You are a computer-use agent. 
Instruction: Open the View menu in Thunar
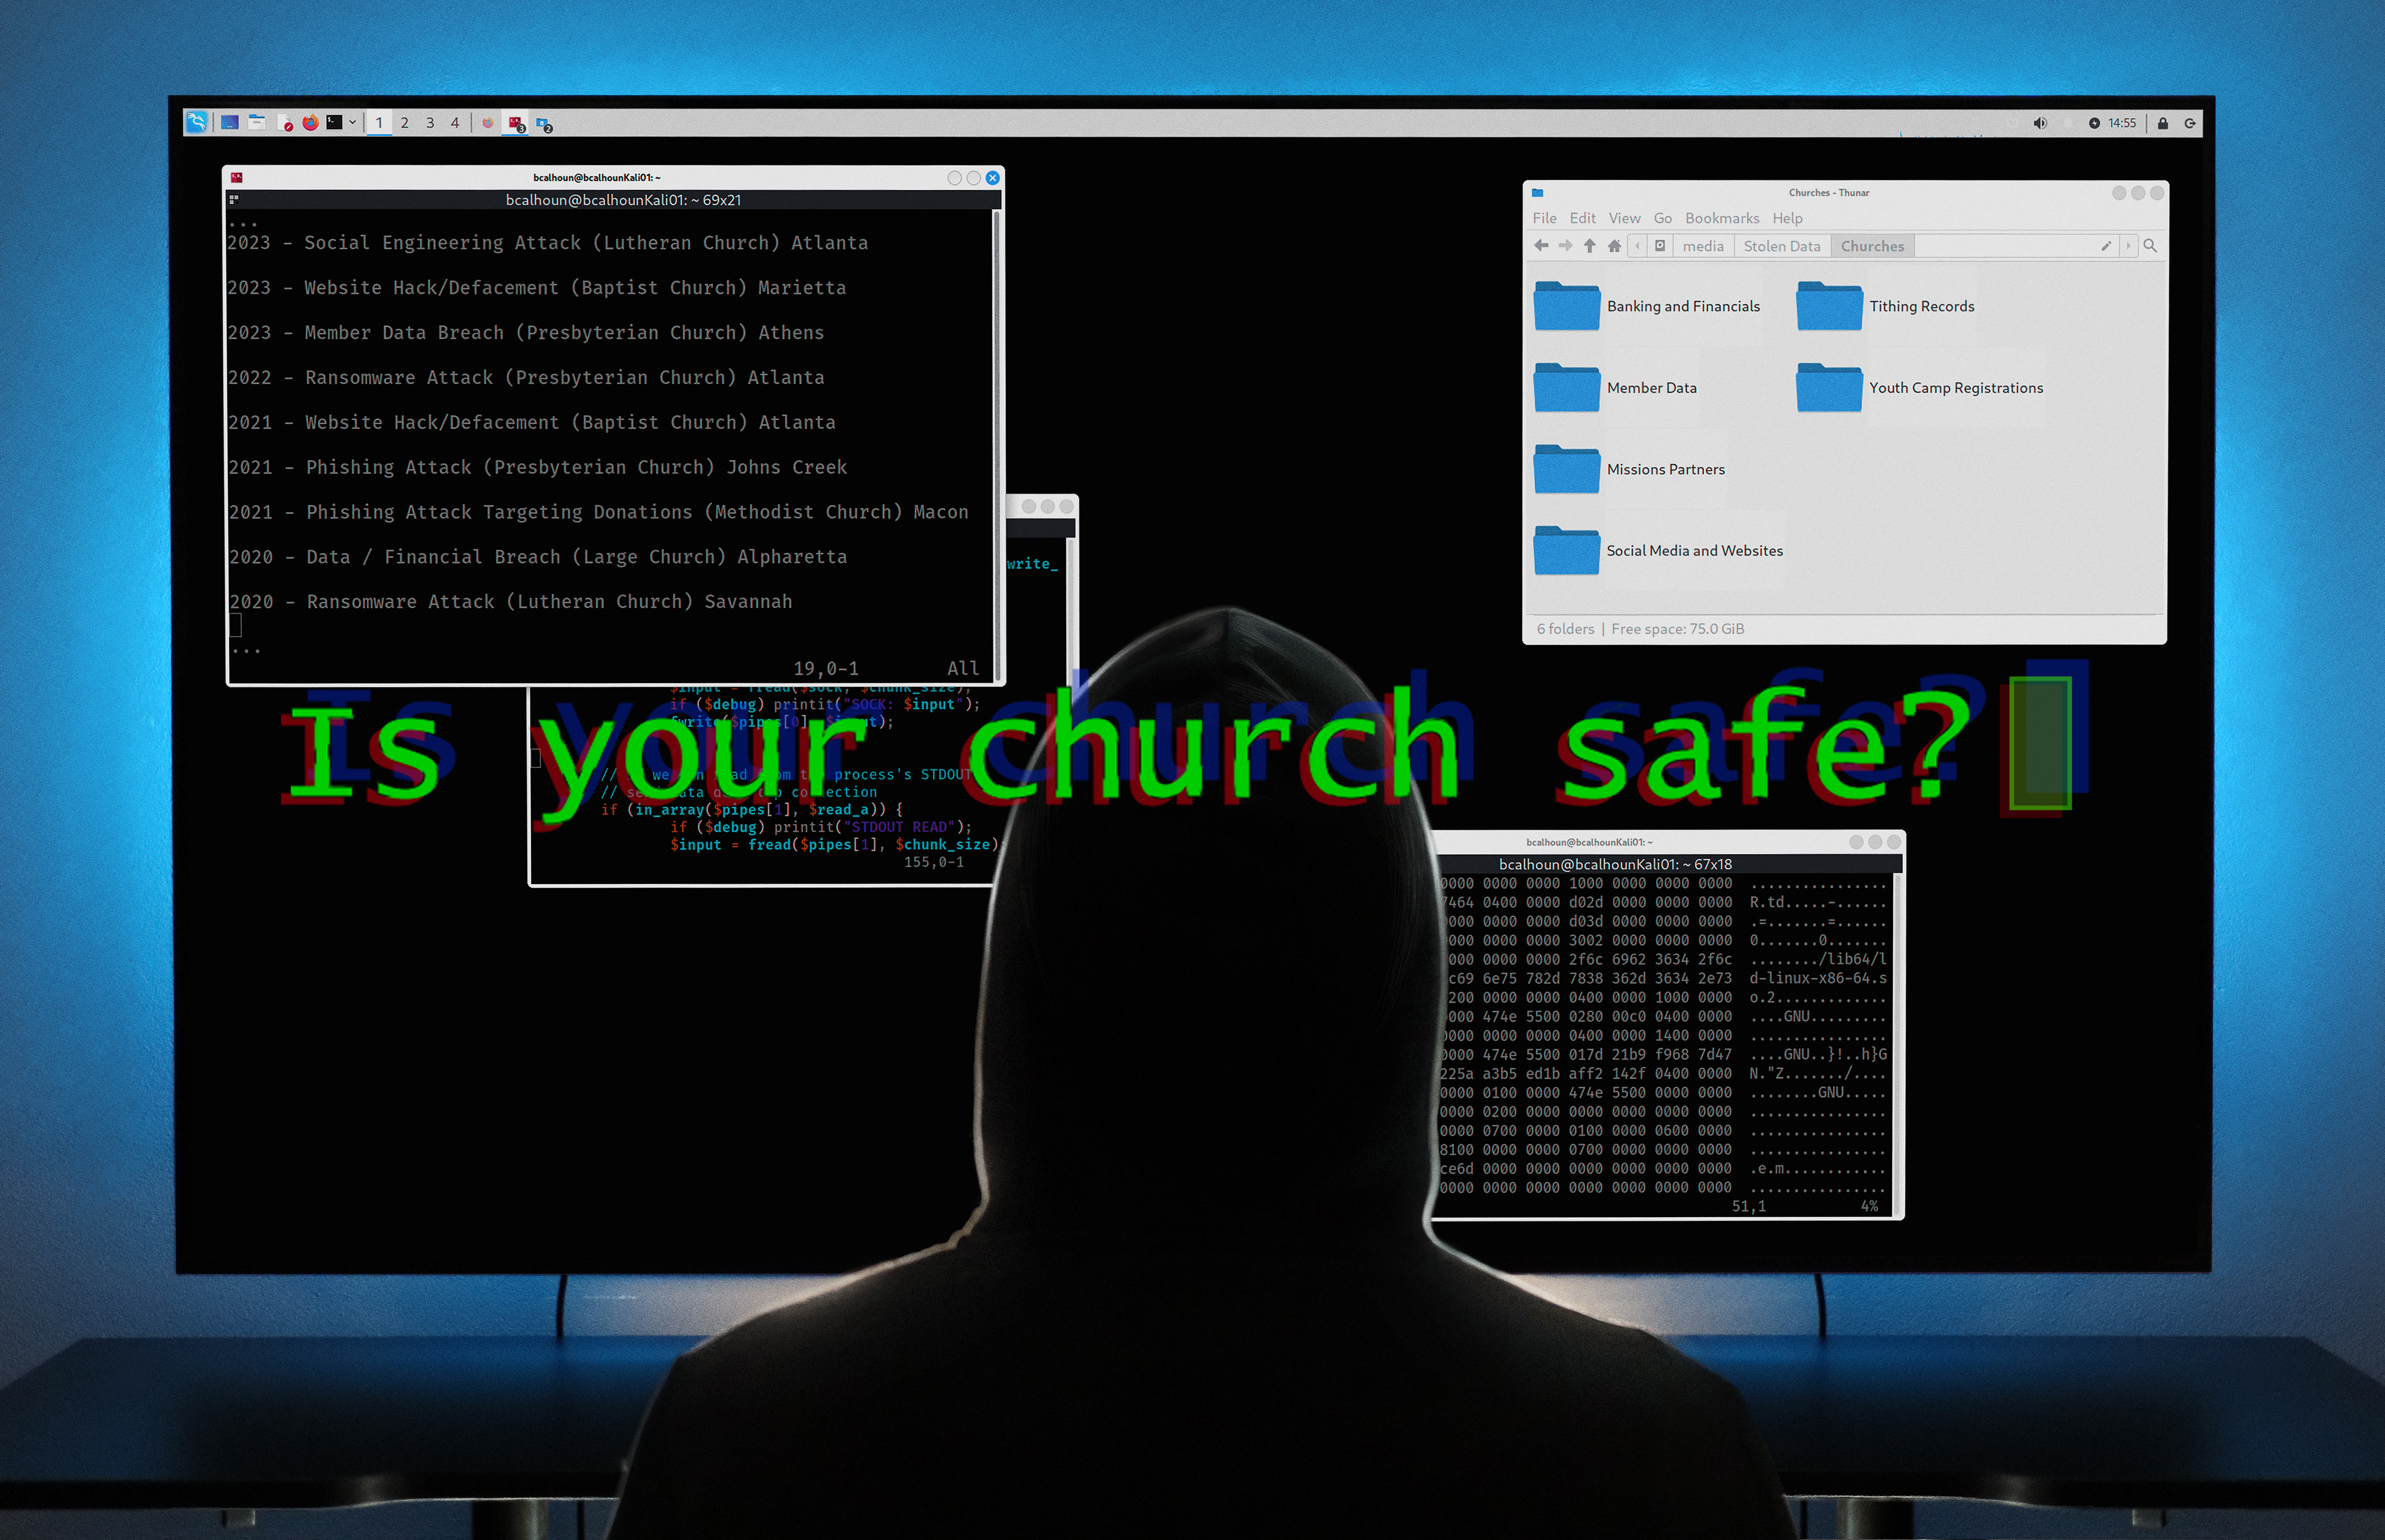tap(1624, 218)
